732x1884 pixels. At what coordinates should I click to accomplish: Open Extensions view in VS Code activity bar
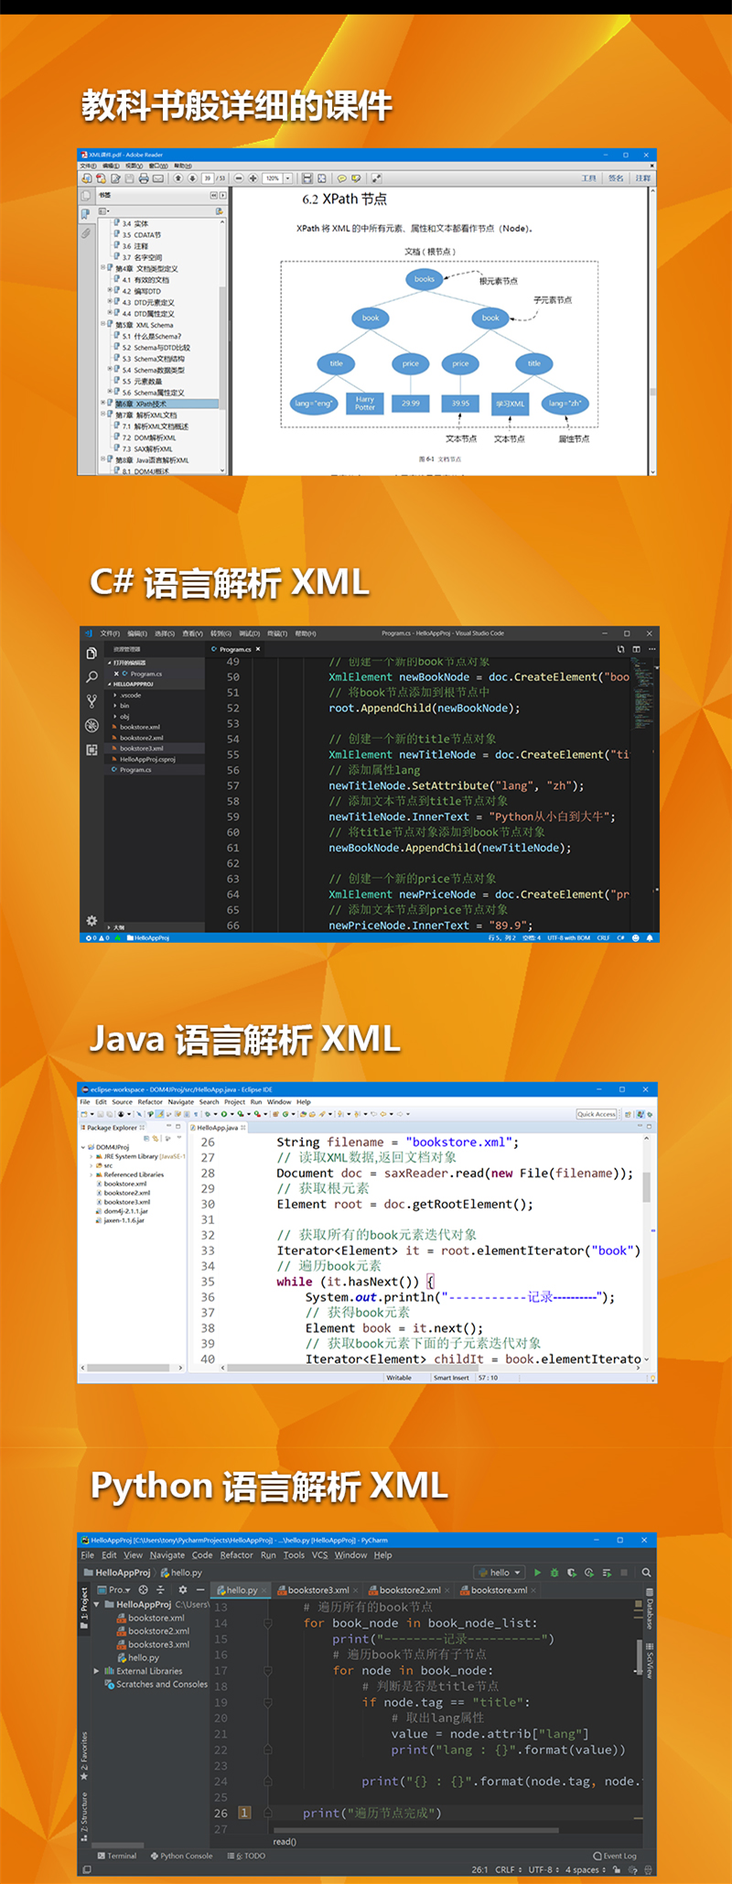[x=91, y=750]
